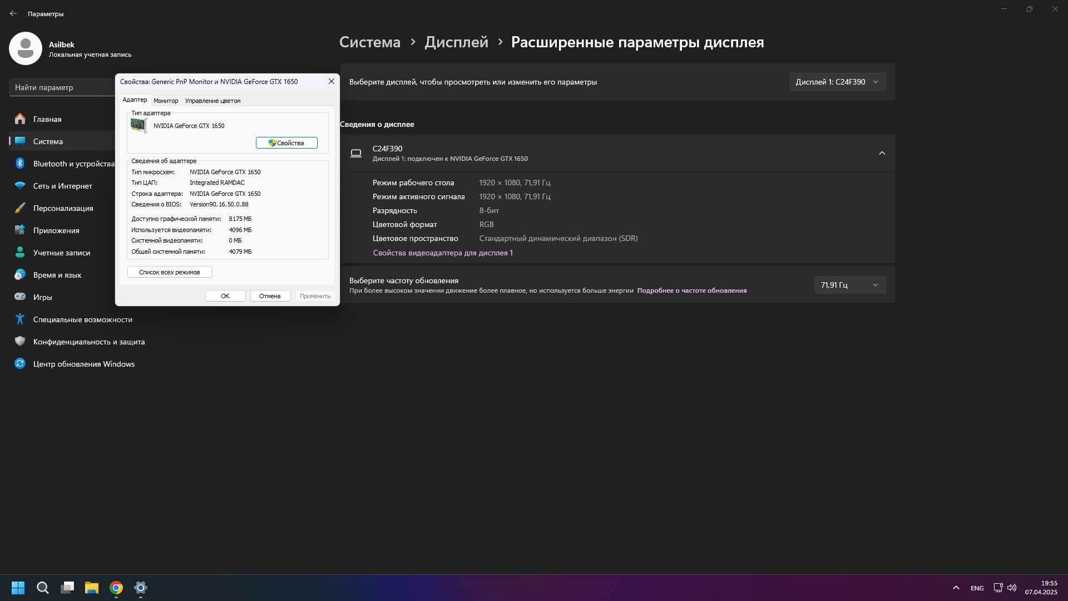Open the Дисплей 1: C24F390 dropdown

[x=837, y=82]
